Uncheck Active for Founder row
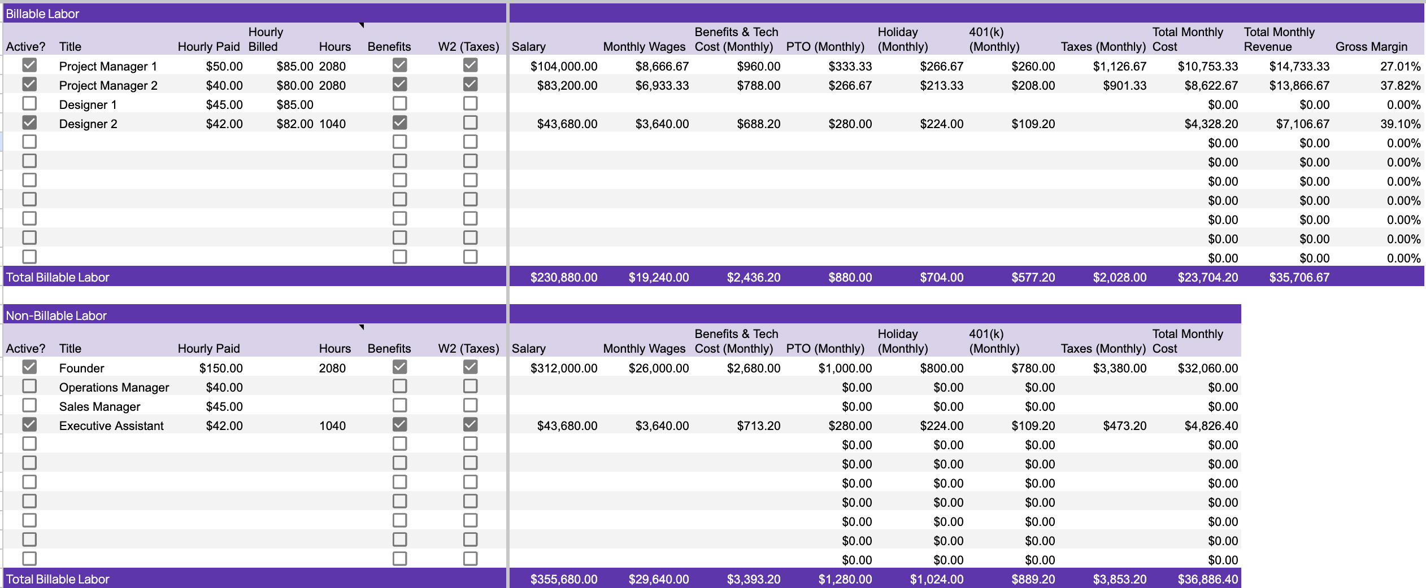The height and width of the screenshot is (588, 1426). pos(29,367)
